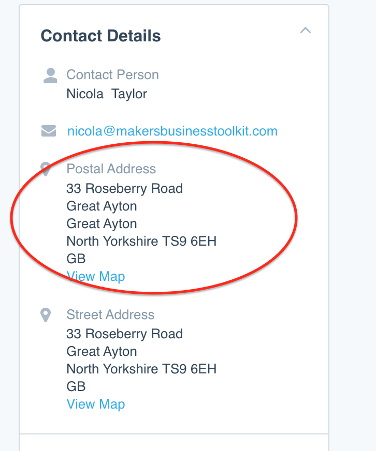The height and width of the screenshot is (451, 376).
Task: Click the GB country line in Postal Address
Action: point(76,259)
